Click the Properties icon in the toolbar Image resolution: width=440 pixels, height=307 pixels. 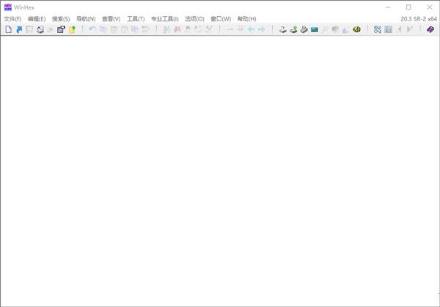[62, 30]
